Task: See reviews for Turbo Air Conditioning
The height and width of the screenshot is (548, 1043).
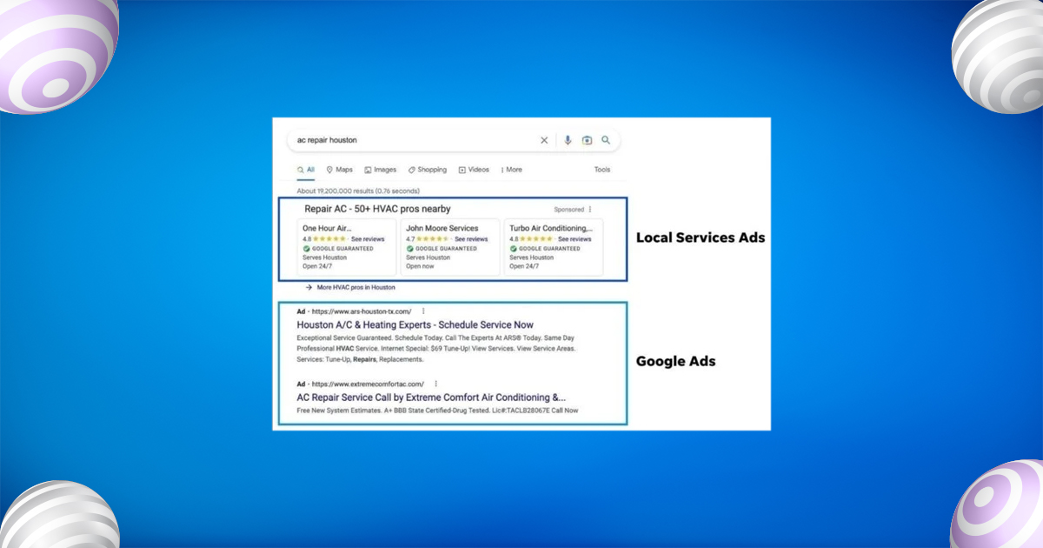Action: pos(575,239)
